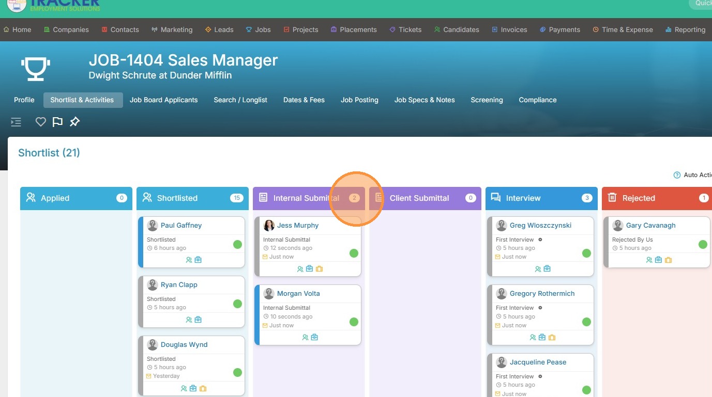Open Gary Cavanagh's candidate record
This screenshot has height=397, width=712.
click(x=651, y=225)
